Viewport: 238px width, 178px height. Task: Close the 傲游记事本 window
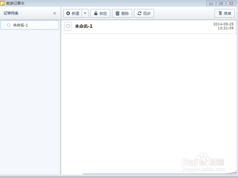[231, 3]
